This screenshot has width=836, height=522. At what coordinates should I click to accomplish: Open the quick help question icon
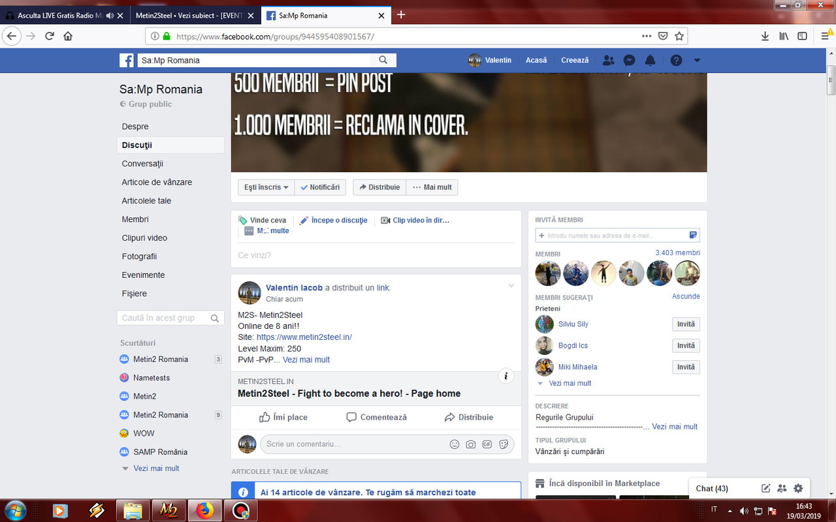click(676, 60)
